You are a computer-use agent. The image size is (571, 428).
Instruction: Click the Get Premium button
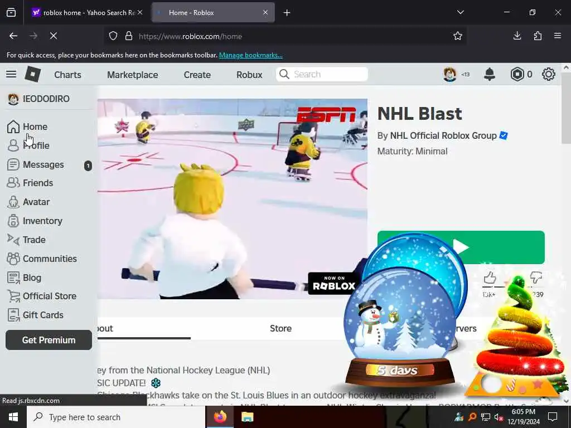pyautogui.click(x=49, y=340)
